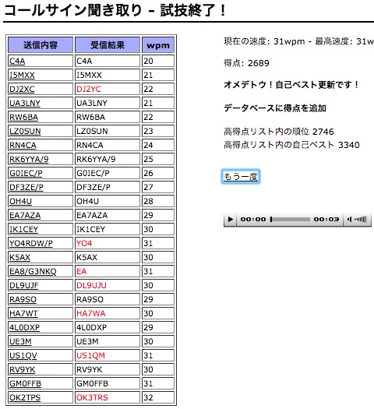Open sent callsign DF3ZE/P link
Image resolution: width=374 pixels, height=409 pixels.
[26, 187]
